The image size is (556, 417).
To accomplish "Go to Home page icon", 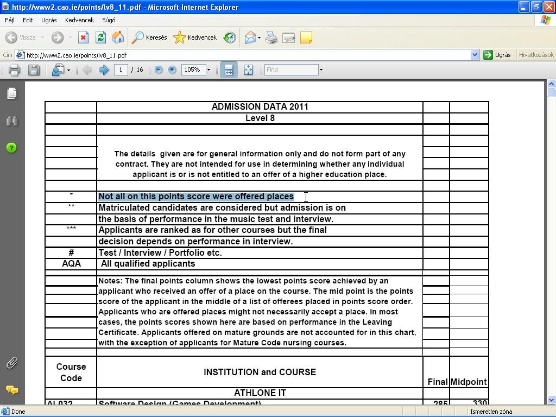I will click(118, 37).
